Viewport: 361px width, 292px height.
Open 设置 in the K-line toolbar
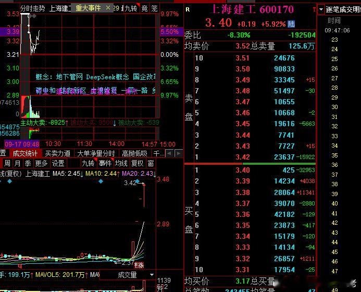coord(58,163)
